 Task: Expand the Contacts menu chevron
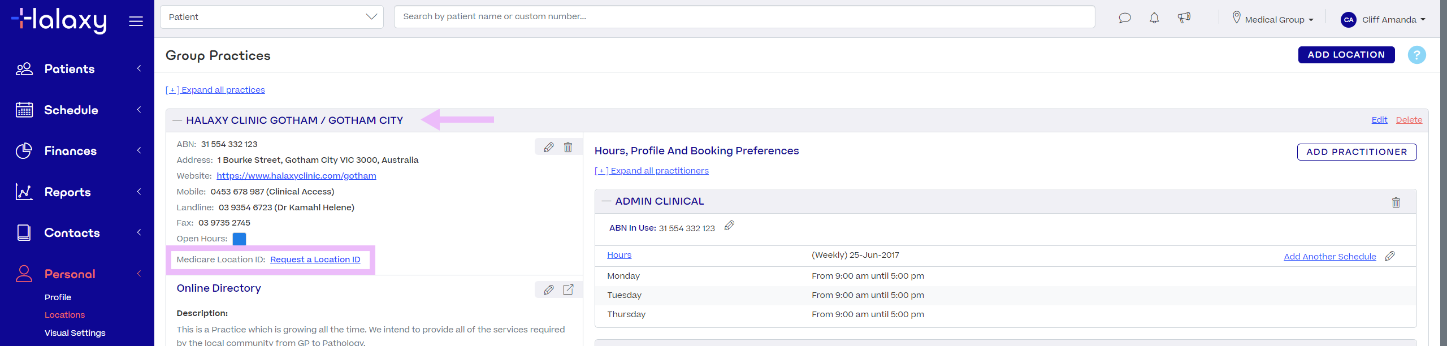[x=139, y=232]
